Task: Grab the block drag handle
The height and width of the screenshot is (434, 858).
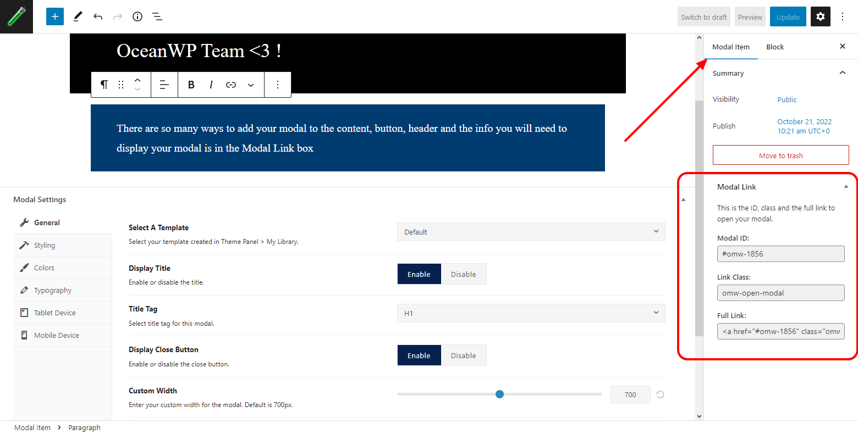Action: coord(121,85)
